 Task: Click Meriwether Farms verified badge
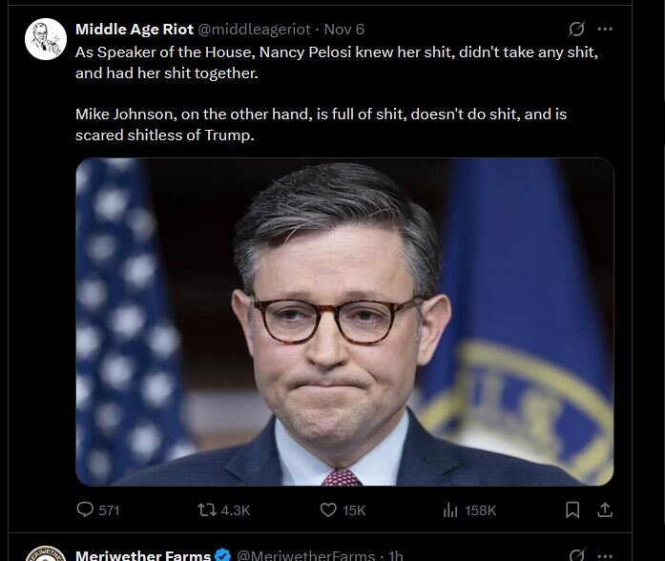(x=221, y=555)
